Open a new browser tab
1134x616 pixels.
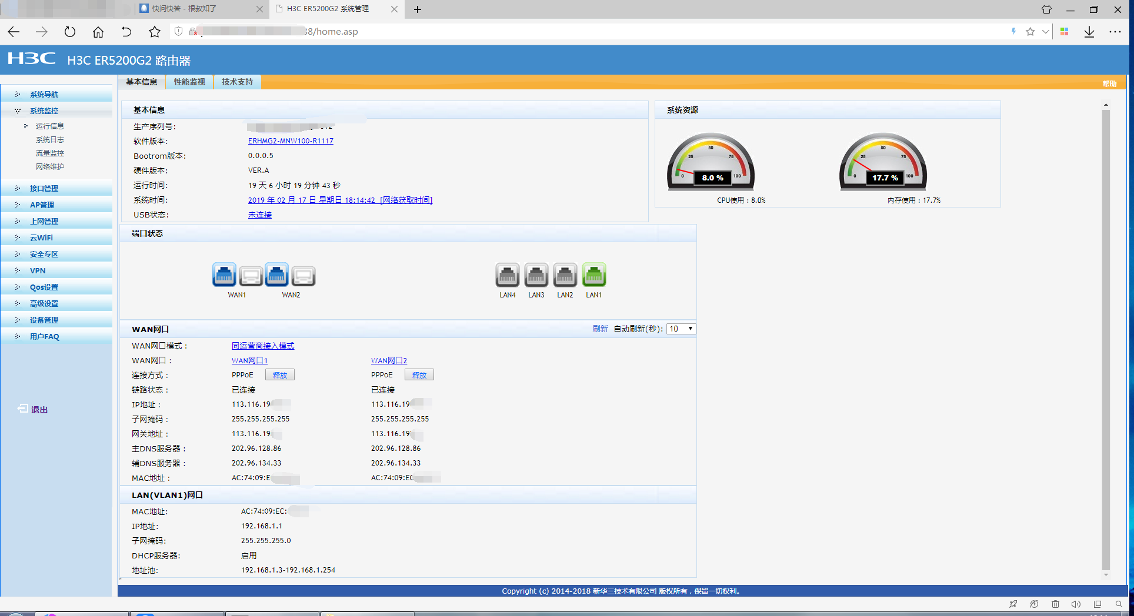[418, 9]
